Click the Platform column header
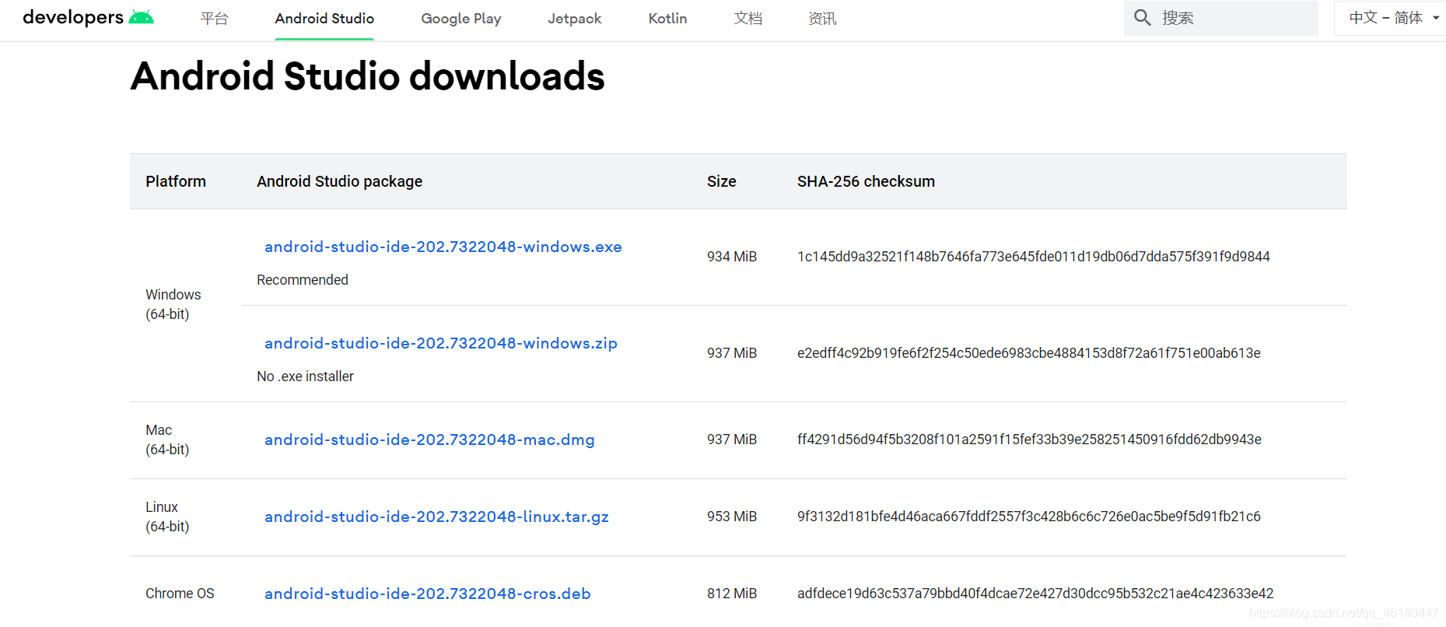This screenshot has height=627, width=1446. coord(176,181)
